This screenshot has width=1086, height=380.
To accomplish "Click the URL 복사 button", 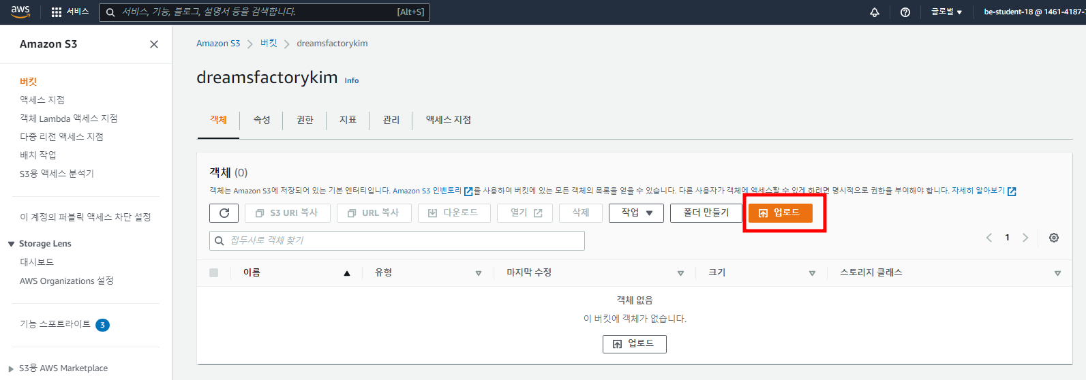I will (x=374, y=213).
